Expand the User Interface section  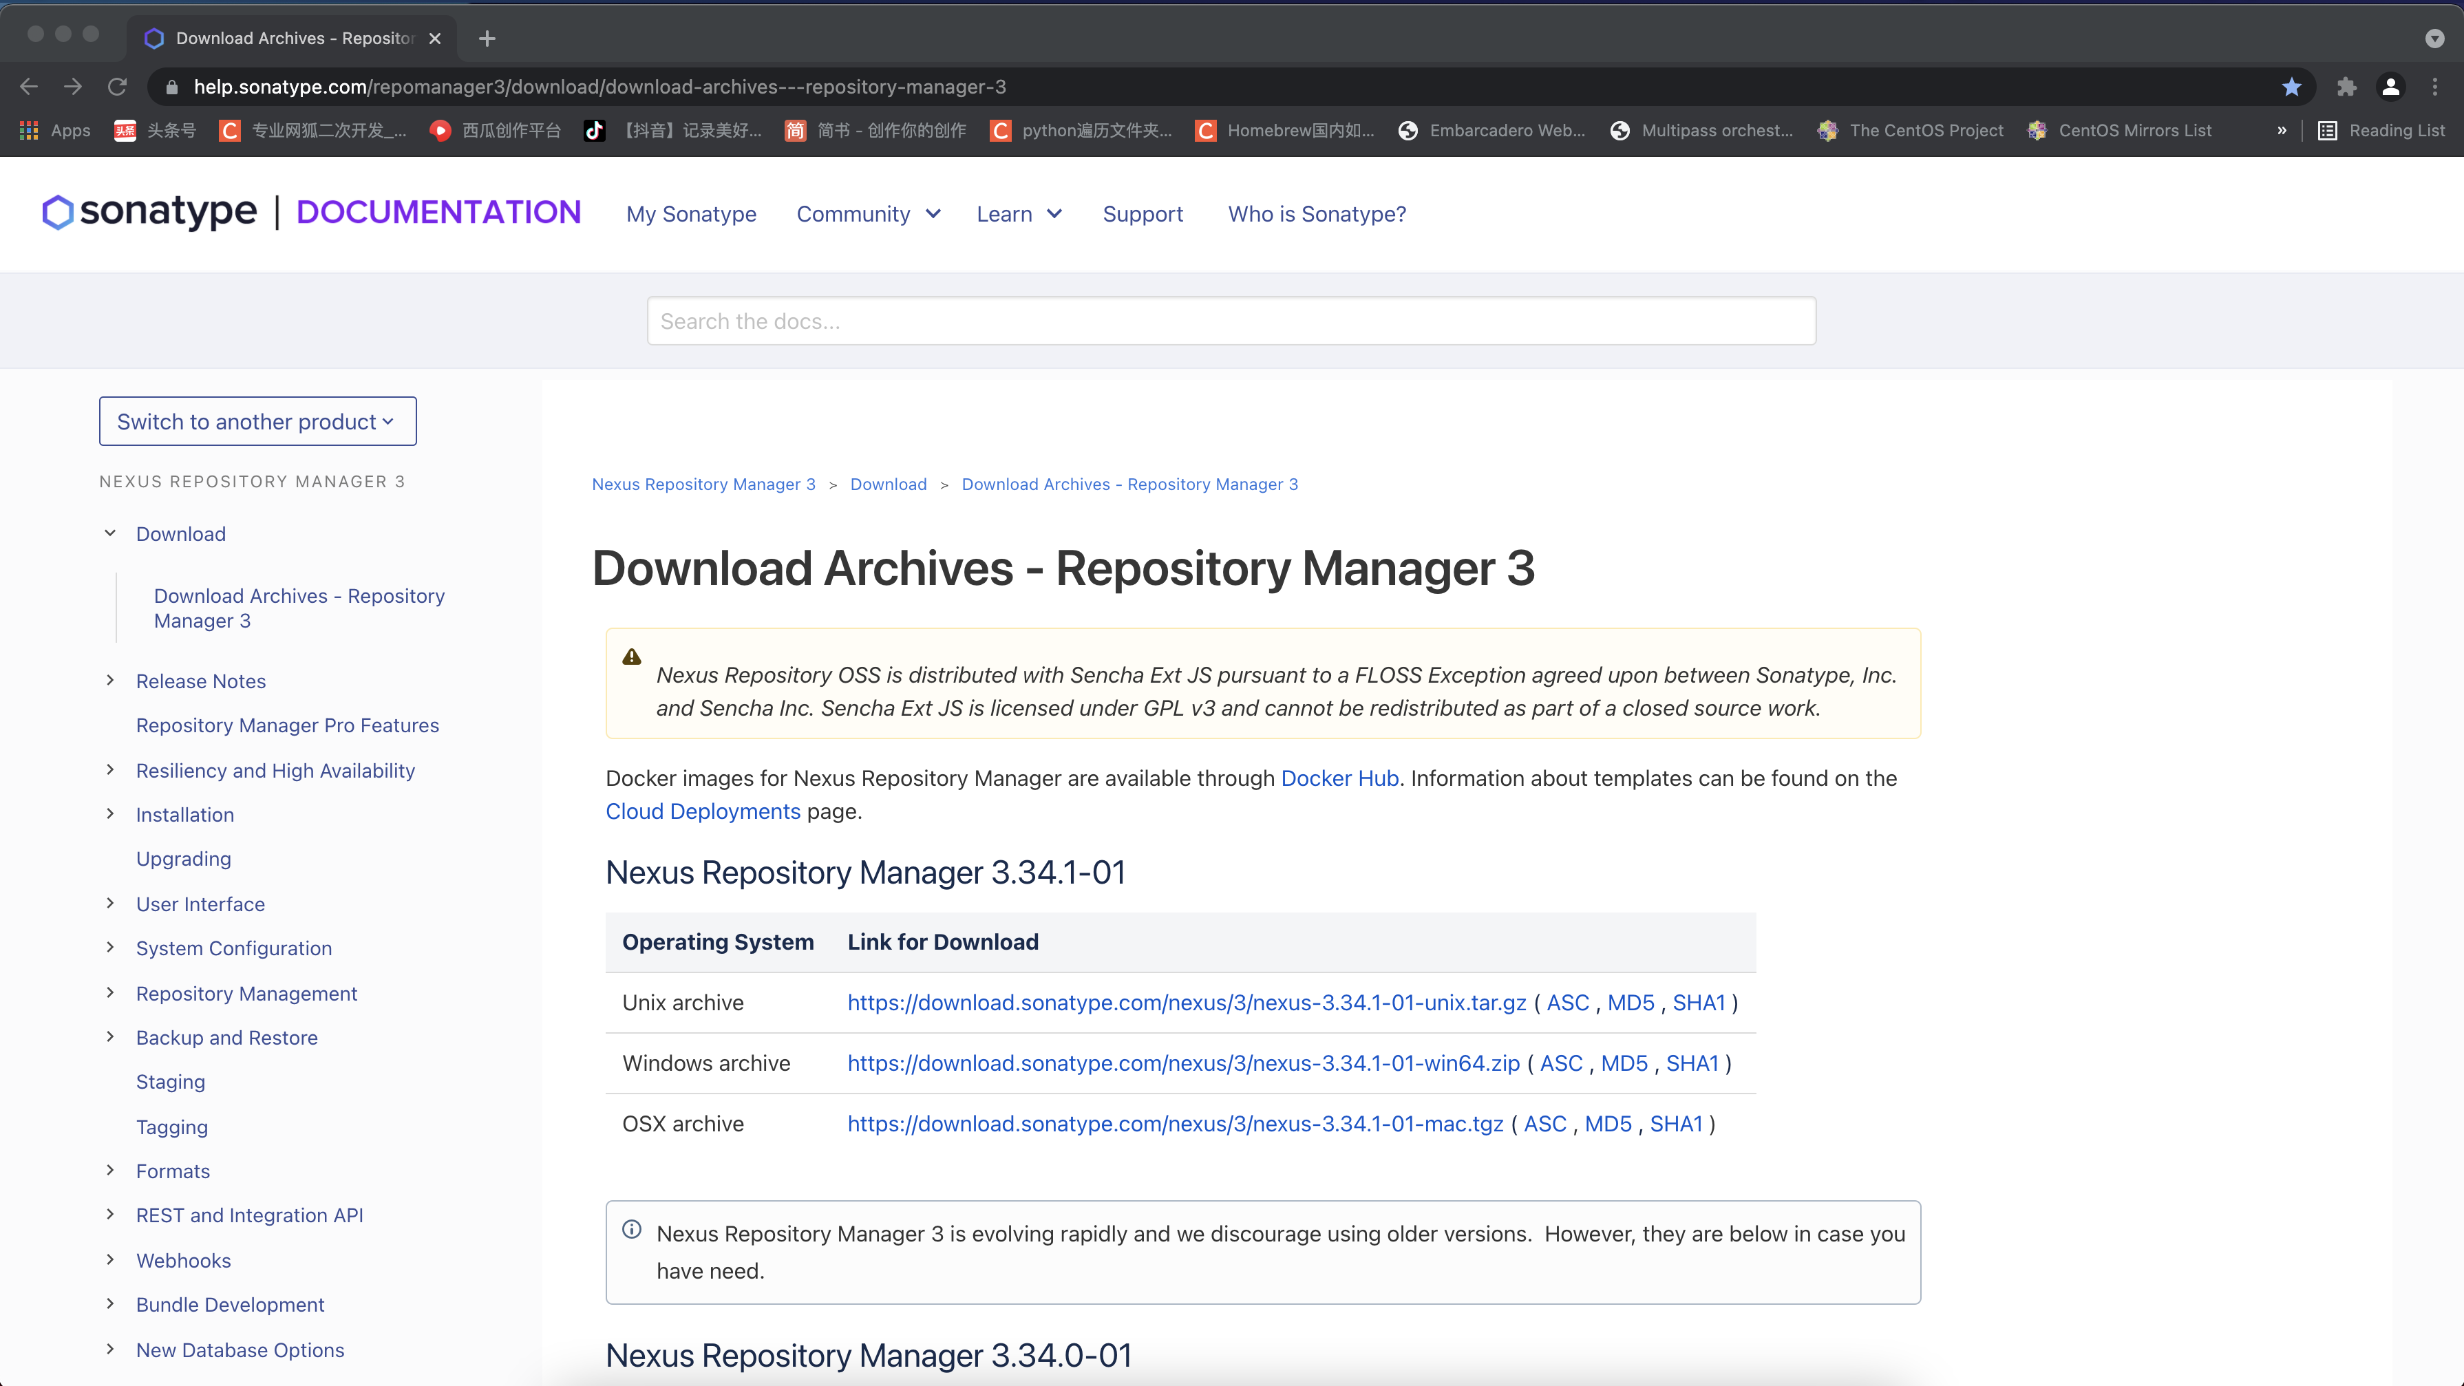tap(110, 903)
